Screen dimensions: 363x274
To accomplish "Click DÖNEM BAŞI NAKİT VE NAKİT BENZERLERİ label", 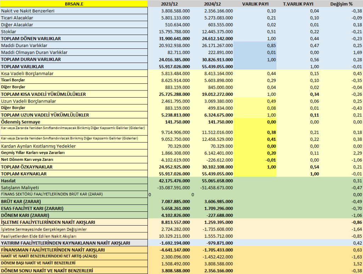I will pos(74,264).
